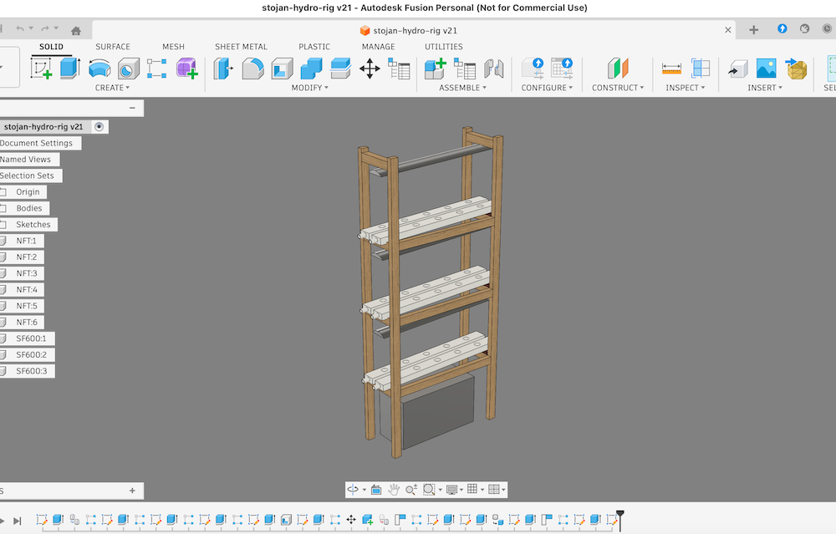Click the Offset Plane construct icon
Screen dimensions: 836x534
tap(617, 69)
